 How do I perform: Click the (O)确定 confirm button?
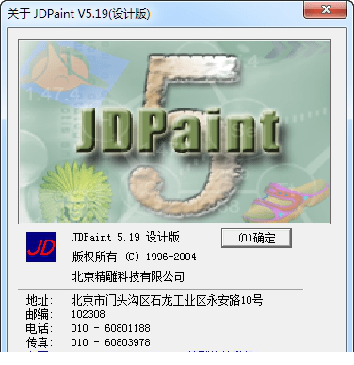pos(256,238)
